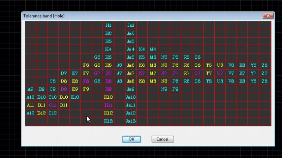
Task: Pick the H13 tolerance band
Action: coord(109,121)
